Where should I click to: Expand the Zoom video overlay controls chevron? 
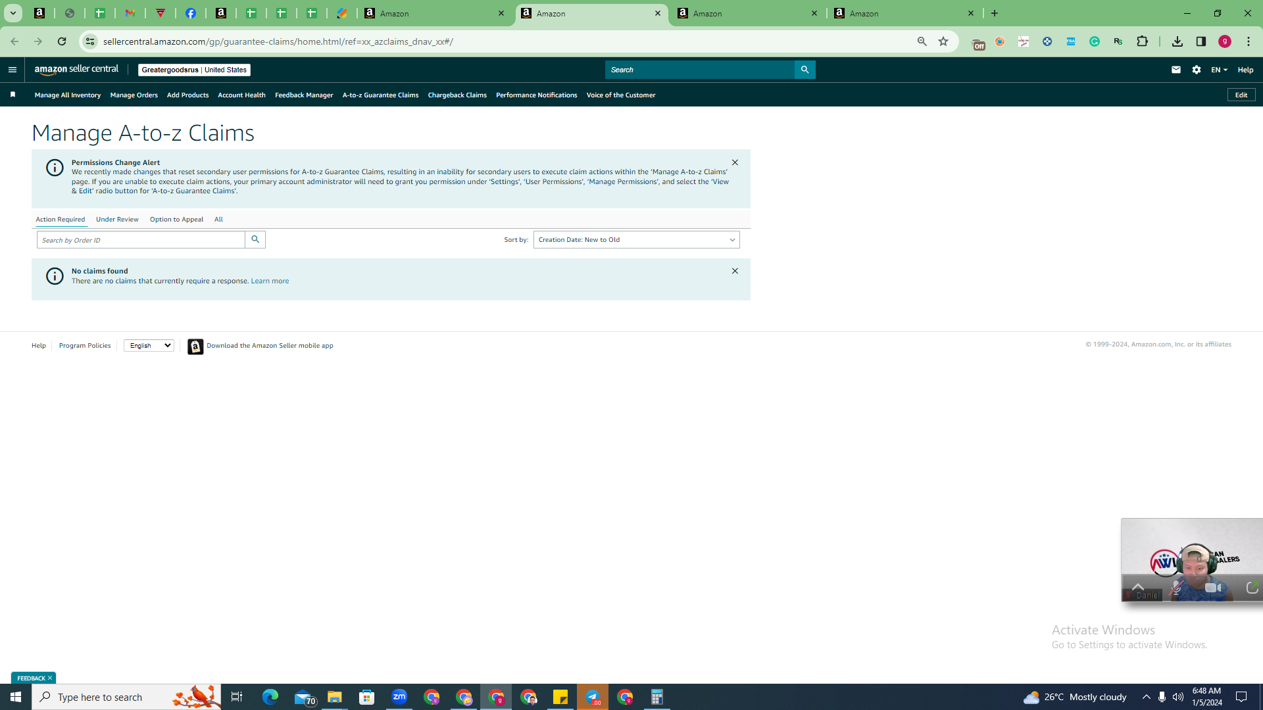pyautogui.click(x=1138, y=587)
